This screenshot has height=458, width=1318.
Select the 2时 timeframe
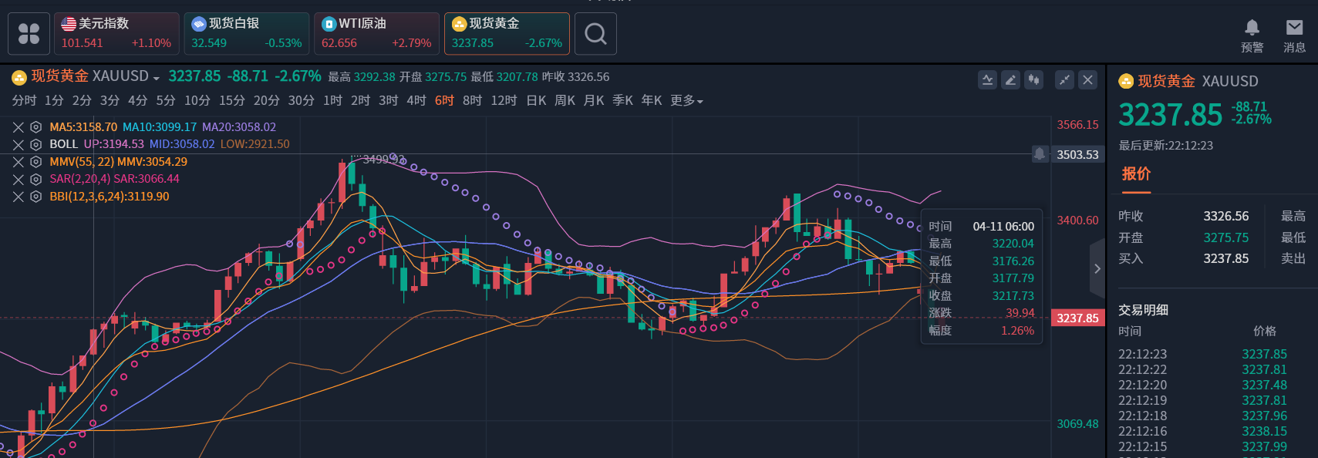tap(360, 100)
